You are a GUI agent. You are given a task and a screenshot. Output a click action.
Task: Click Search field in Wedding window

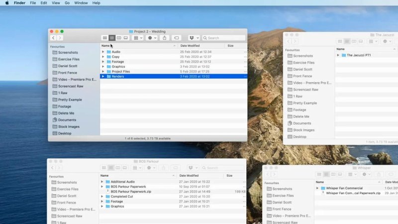click(x=223, y=38)
